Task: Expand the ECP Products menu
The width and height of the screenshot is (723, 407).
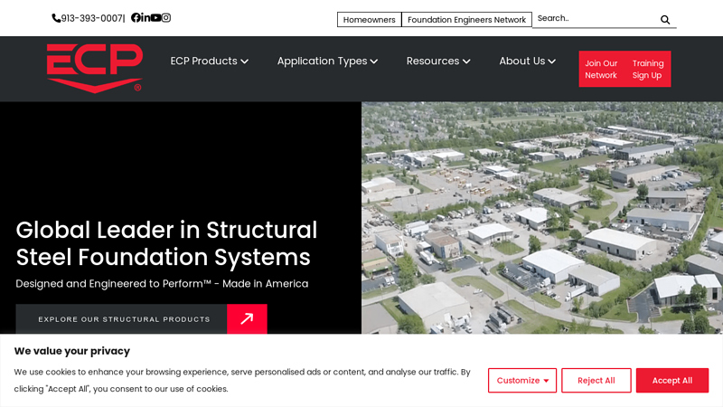Action: tap(210, 61)
